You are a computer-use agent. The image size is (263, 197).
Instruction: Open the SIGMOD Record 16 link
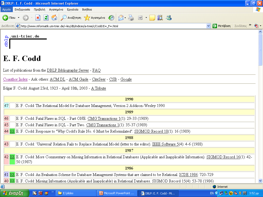(223, 157)
